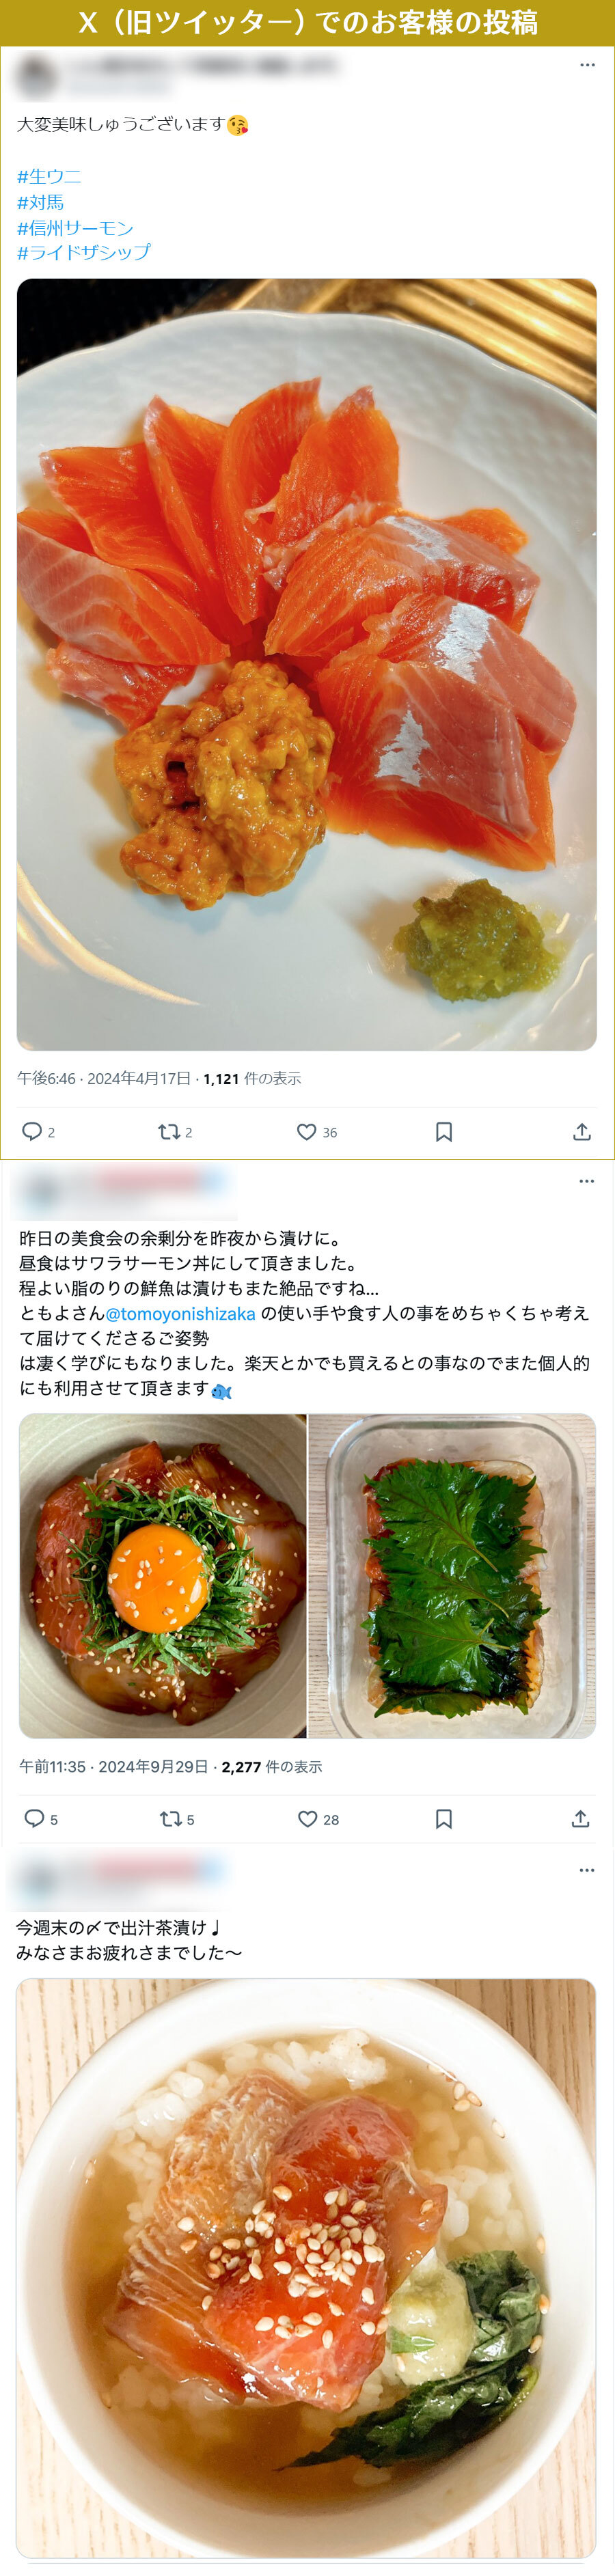Open the #対馬 hashtag

(x=40, y=202)
